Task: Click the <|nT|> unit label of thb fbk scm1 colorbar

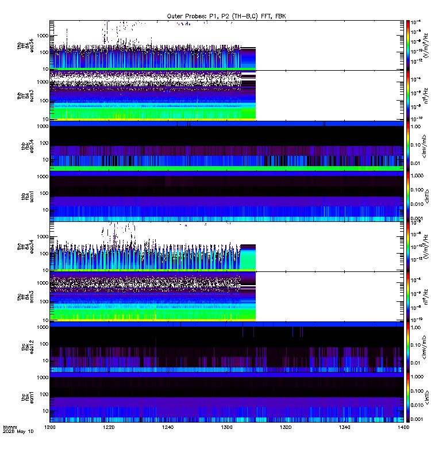Action: coord(427,196)
